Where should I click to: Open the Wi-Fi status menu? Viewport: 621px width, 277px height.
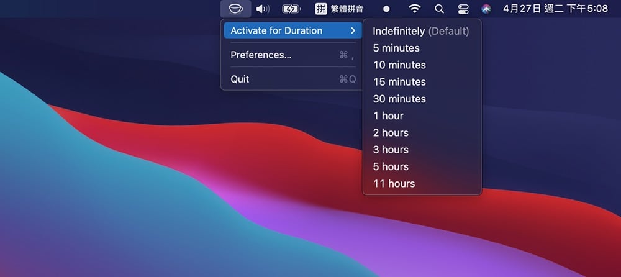click(414, 9)
